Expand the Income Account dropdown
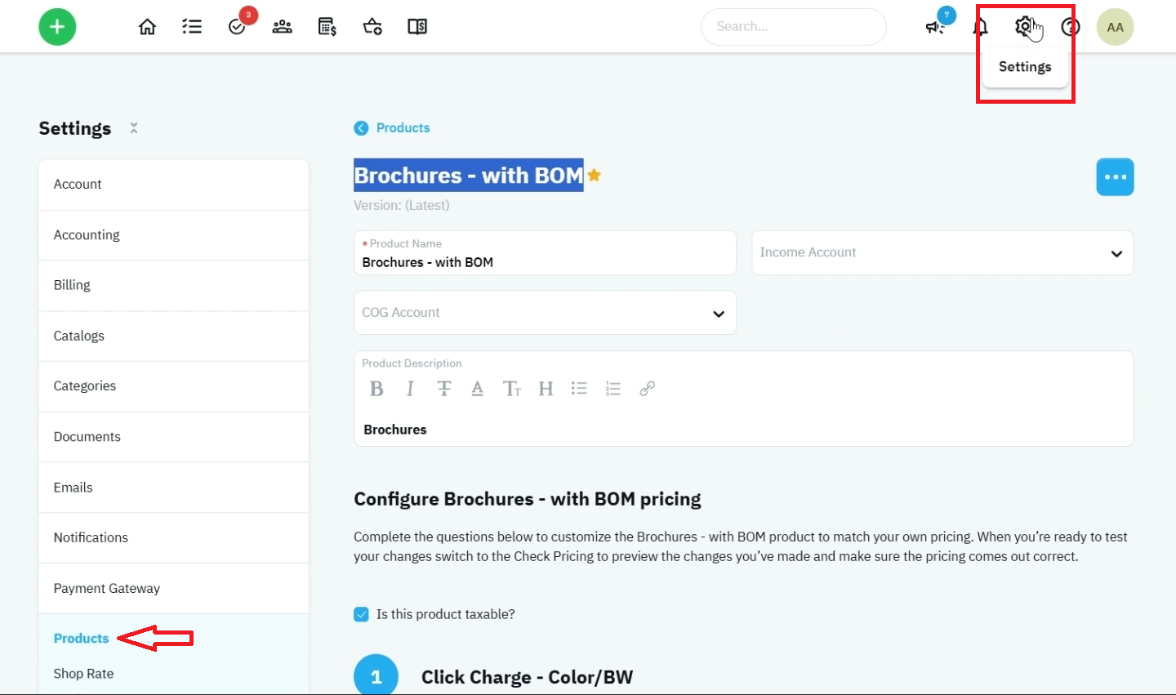This screenshot has height=695, width=1176. tap(942, 252)
